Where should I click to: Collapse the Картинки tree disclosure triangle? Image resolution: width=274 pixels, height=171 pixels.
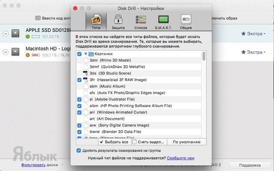tap(86, 54)
